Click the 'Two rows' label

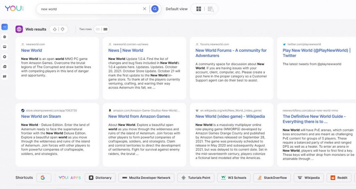point(85,29)
